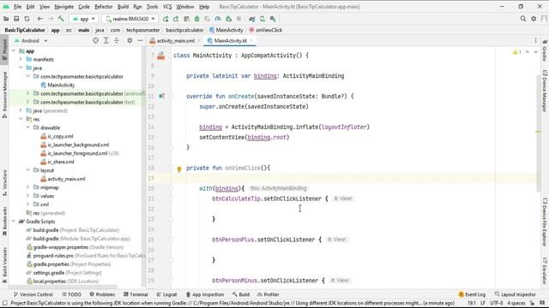Click the Search Everywhere magnifier icon
The height and width of the screenshot is (308, 549).
point(523,19)
